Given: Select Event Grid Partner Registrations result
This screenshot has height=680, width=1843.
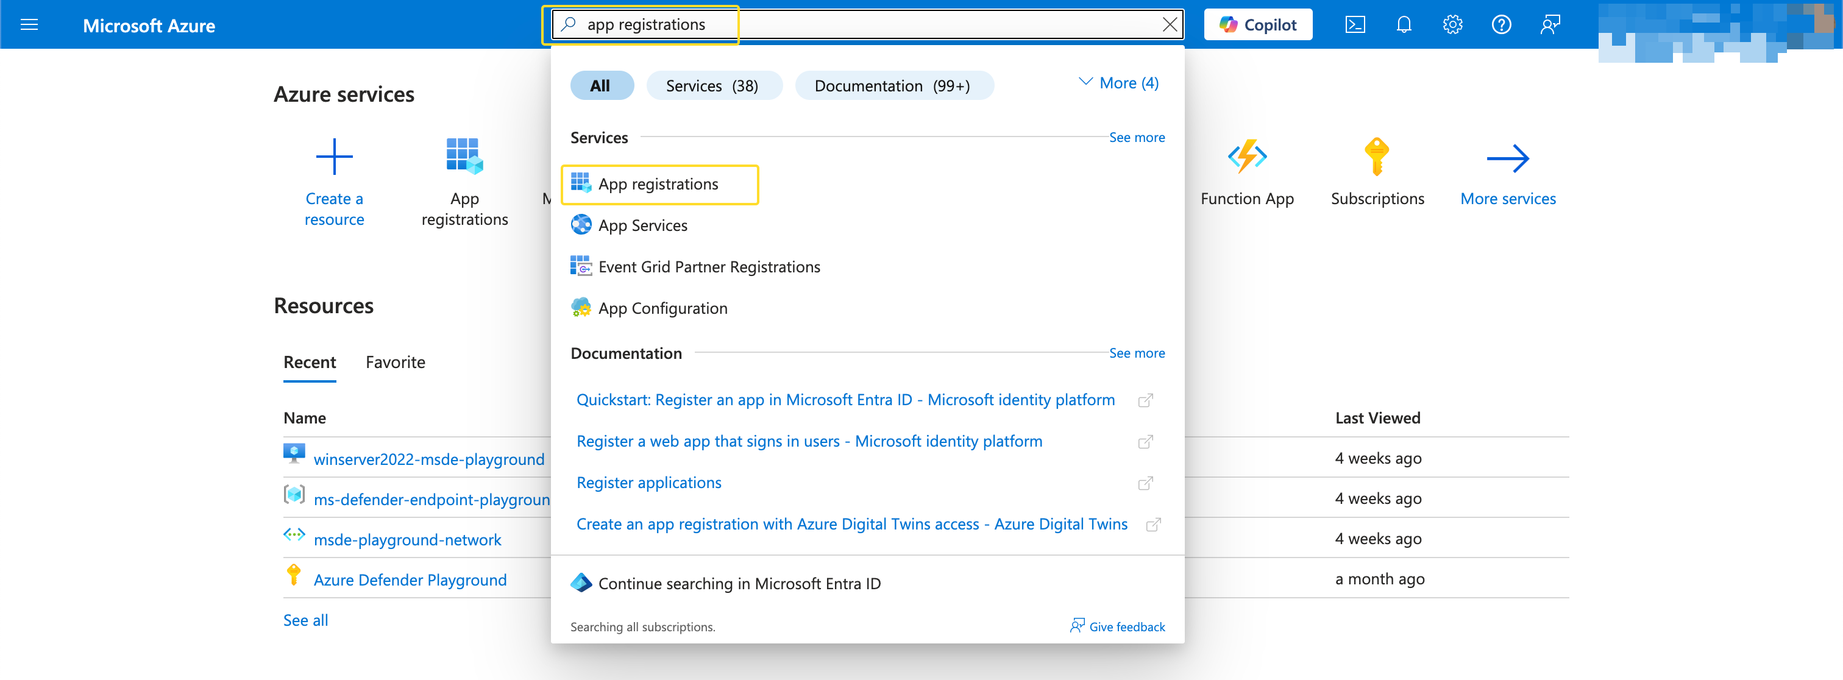Looking at the screenshot, I should pos(708,267).
